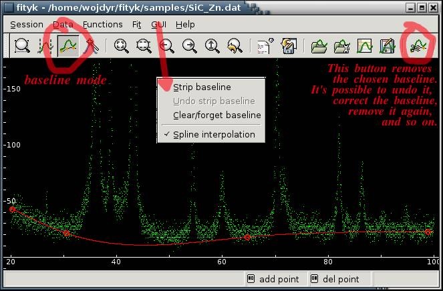The image size is (443, 291).
Task: Open custom data load folder-with-wrench icon
Action: point(342,46)
